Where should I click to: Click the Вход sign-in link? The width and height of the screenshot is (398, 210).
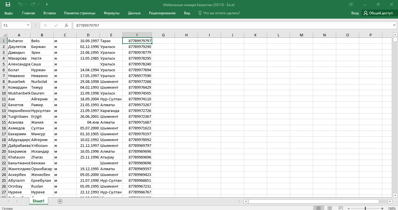[355, 13]
